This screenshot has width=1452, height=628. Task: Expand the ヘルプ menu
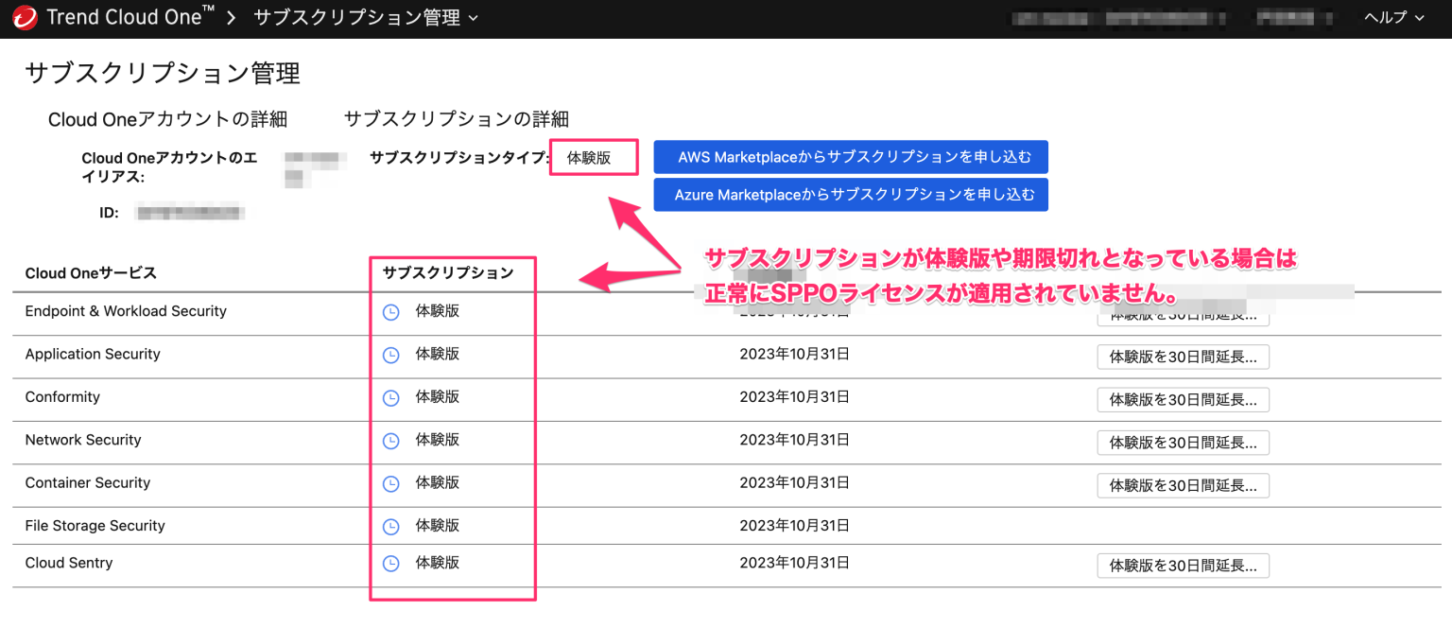[1391, 17]
